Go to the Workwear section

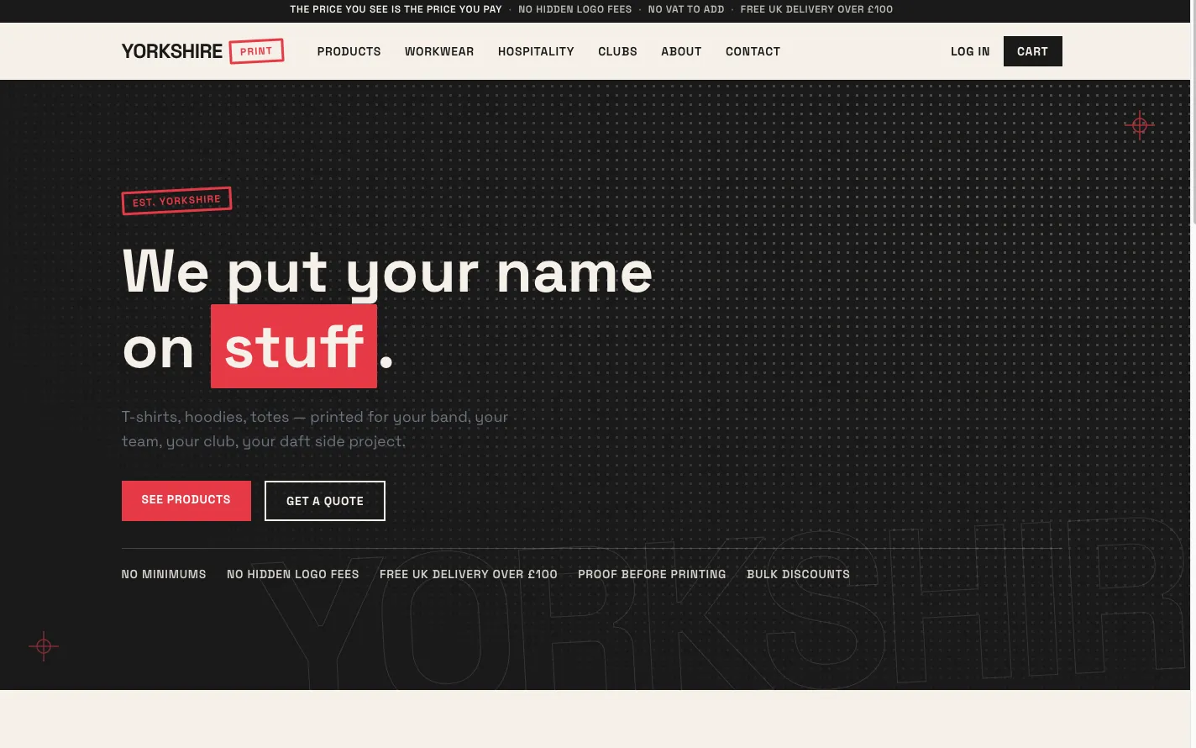point(439,51)
